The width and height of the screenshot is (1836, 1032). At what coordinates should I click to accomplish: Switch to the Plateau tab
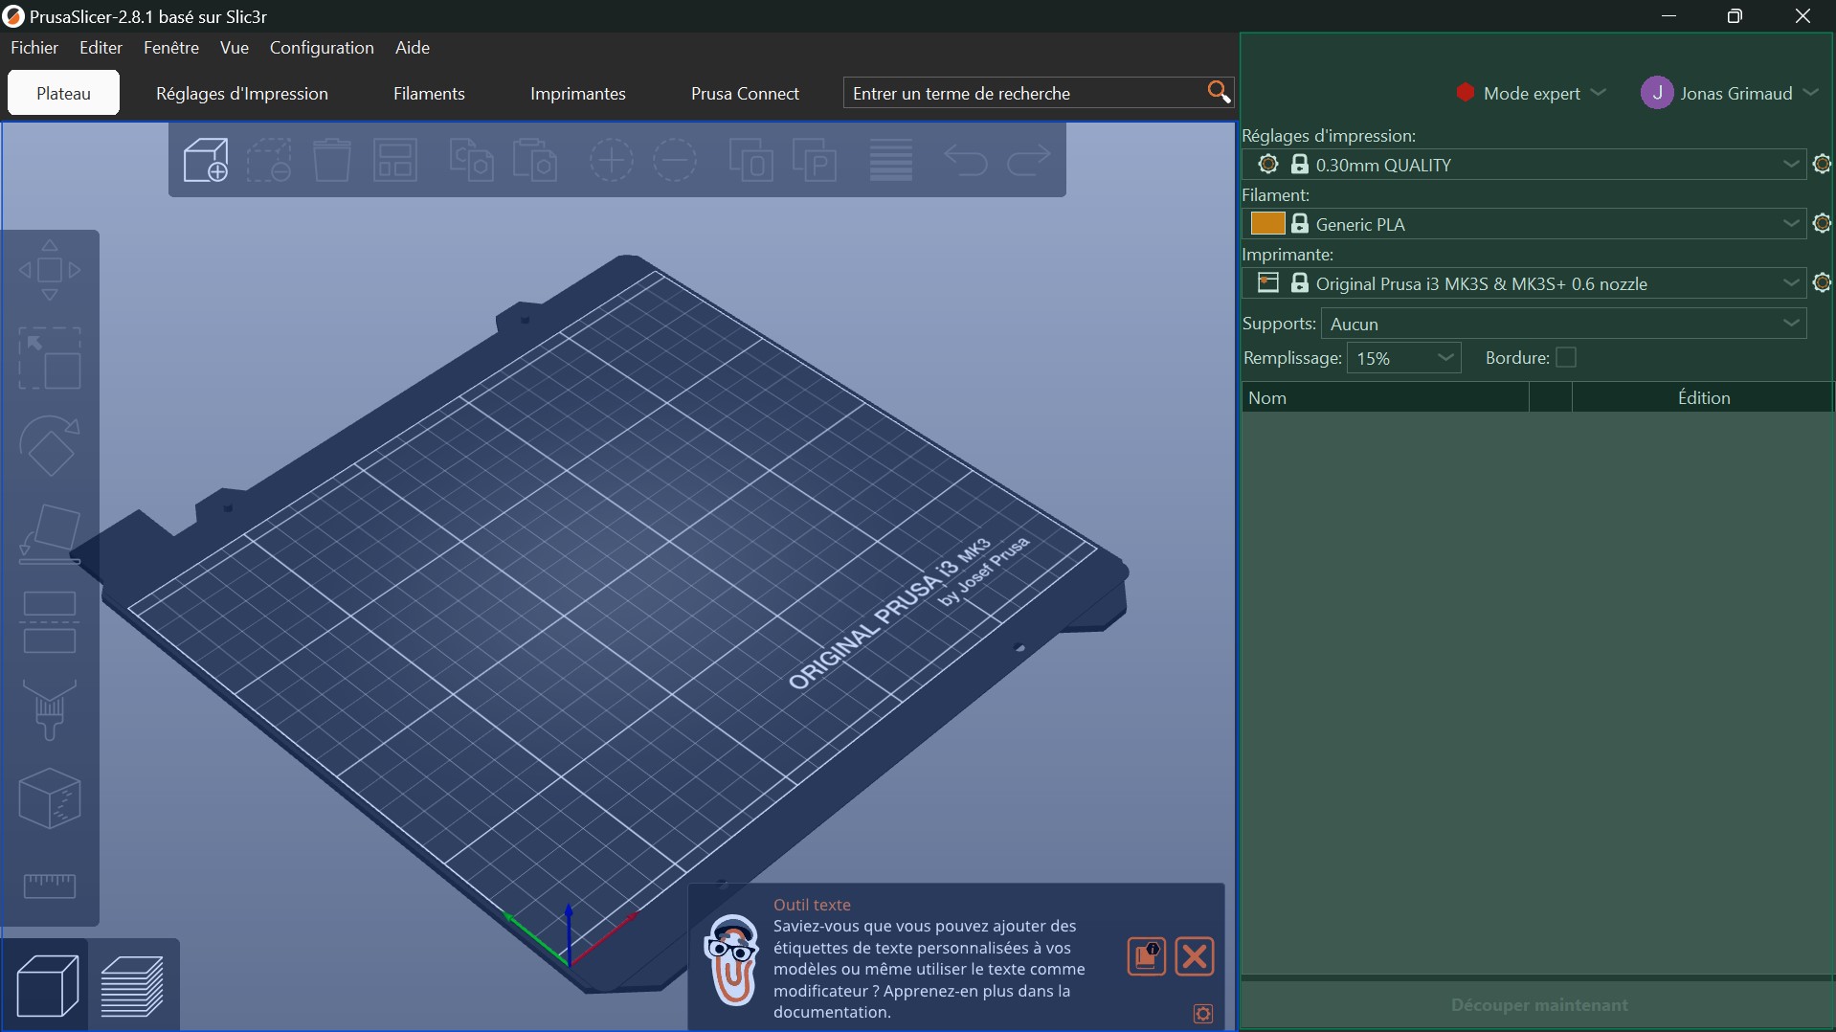(63, 93)
